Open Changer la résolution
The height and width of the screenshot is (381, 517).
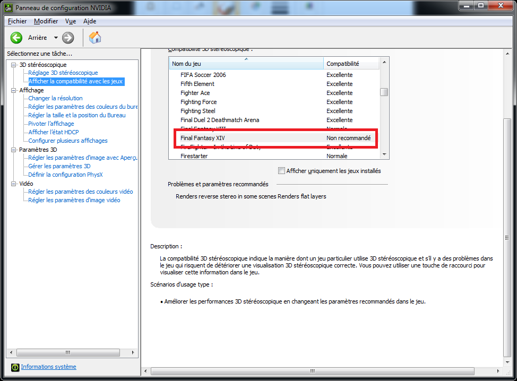point(55,98)
